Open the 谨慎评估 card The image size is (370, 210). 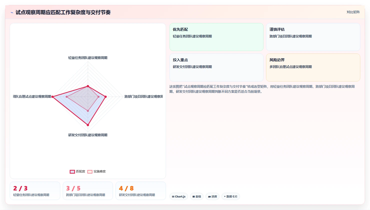[x=313, y=37]
